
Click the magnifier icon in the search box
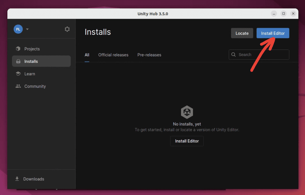pos(234,54)
